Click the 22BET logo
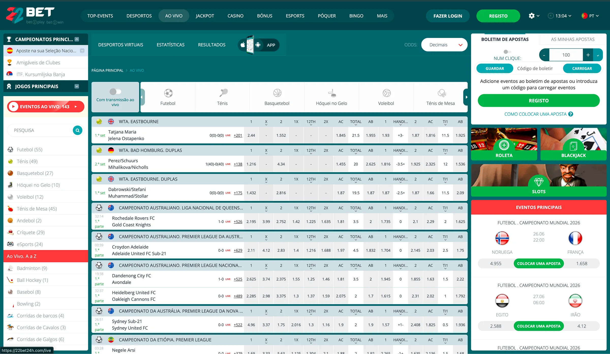Image resolution: width=610 pixels, height=354 pixels. click(35, 15)
